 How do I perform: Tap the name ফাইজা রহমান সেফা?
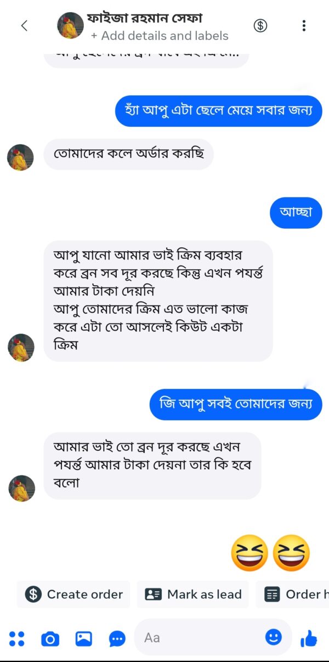click(145, 18)
